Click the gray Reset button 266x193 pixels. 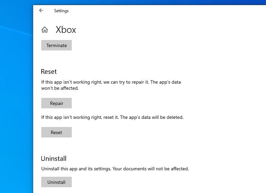[x=57, y=132]
